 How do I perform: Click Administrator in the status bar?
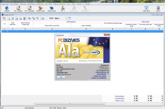[29, 108]
